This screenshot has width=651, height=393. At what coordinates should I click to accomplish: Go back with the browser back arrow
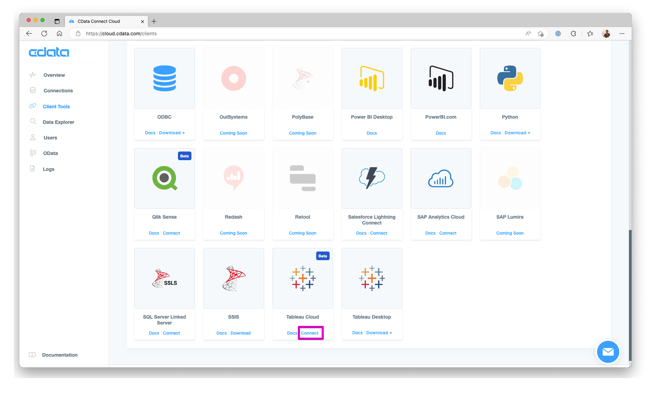(29, 34)
